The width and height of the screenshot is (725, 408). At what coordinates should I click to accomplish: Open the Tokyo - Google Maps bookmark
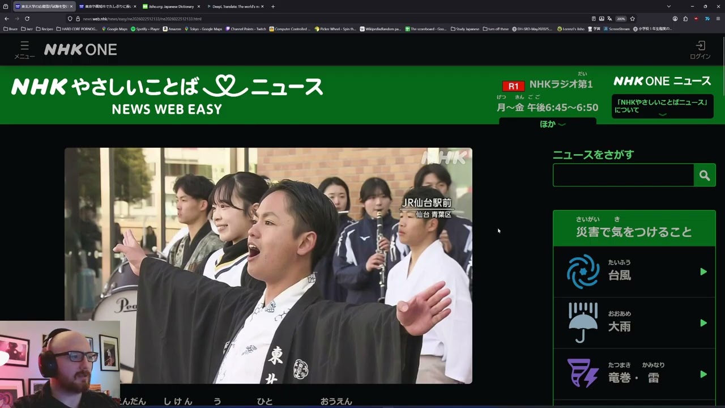tap(203, 29)
